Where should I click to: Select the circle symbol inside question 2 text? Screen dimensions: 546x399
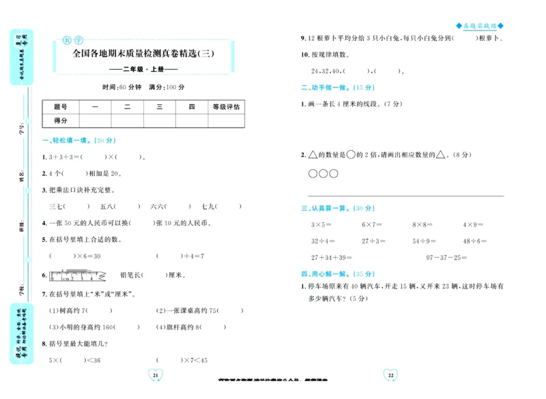pos(351,154)
